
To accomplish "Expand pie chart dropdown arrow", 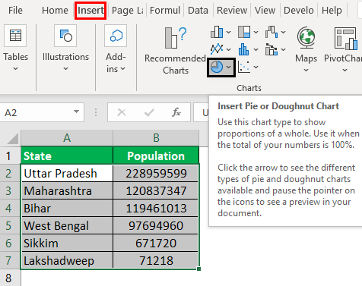I will (x=229, y=67).
